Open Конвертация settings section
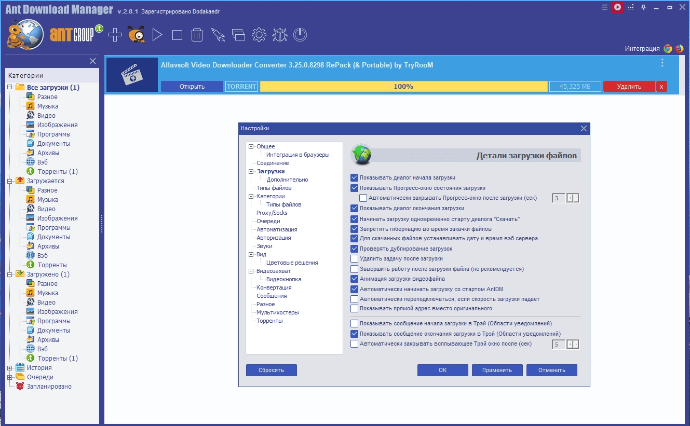690x426 pixels. coord(274,287)
